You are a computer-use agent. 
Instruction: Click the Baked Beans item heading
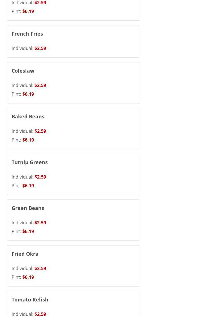[28, 116]
